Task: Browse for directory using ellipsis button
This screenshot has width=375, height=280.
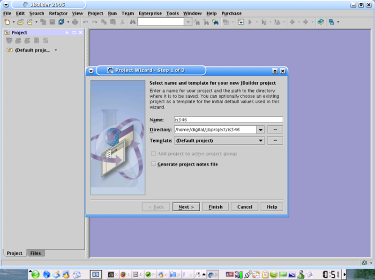Action: 275,130
